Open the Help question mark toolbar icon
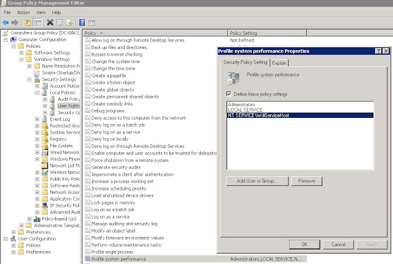The width and height of the screenshot is (393, 264). (x=82, y=23)
